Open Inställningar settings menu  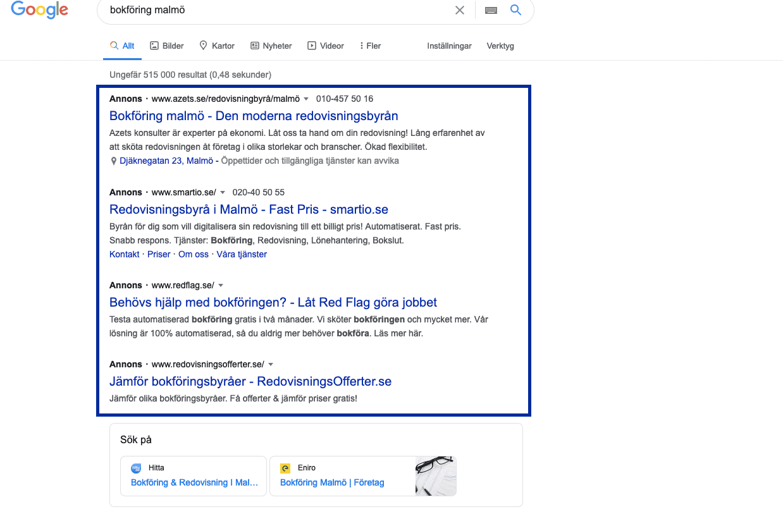(449, 46)
